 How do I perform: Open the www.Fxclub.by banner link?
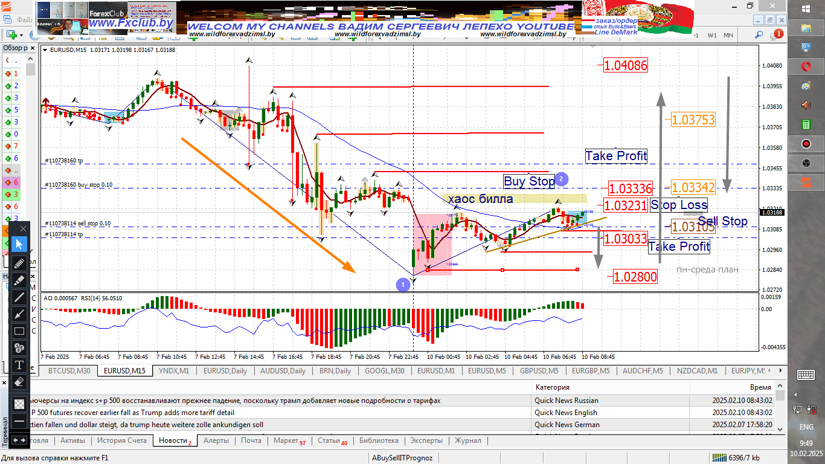[x=132, y=24]
